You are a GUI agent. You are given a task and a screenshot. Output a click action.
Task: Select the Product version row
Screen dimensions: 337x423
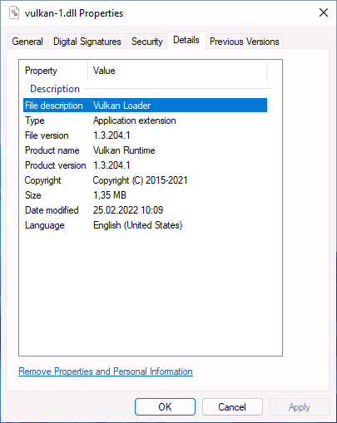pyautogui.click(x=145, y=165)
